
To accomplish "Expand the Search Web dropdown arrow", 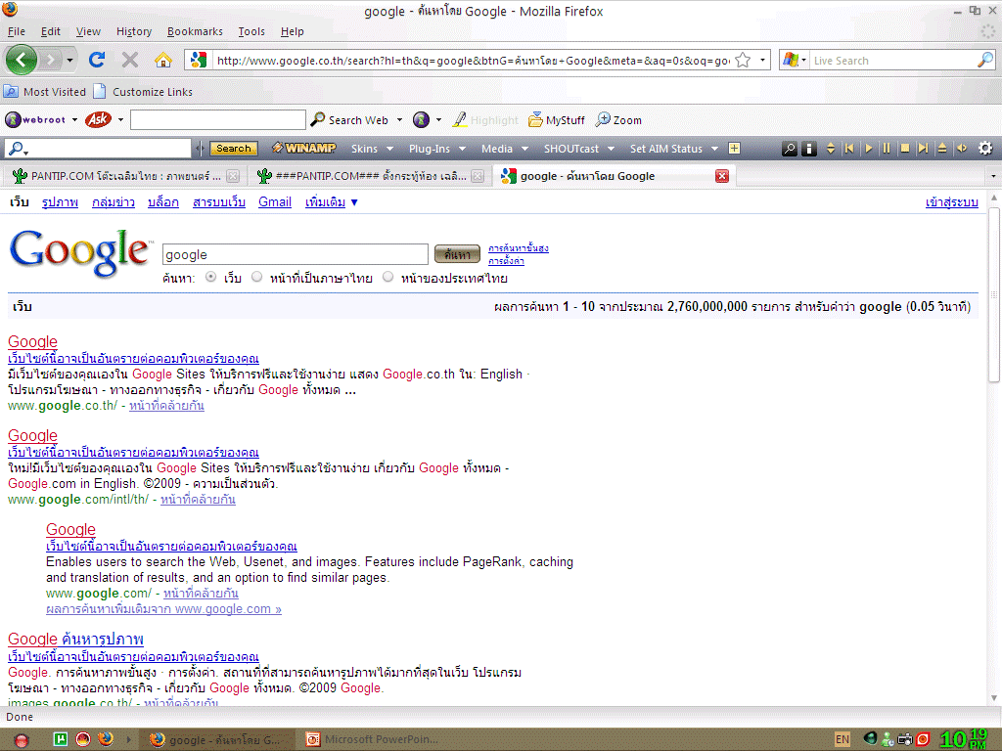I will [x=400, y=119].
